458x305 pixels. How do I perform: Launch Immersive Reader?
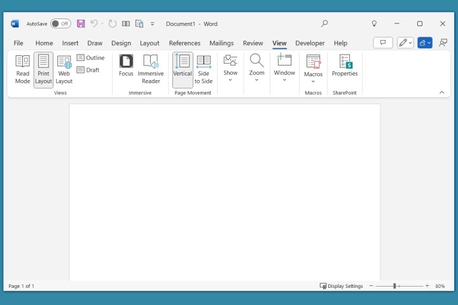coord(151,69)
